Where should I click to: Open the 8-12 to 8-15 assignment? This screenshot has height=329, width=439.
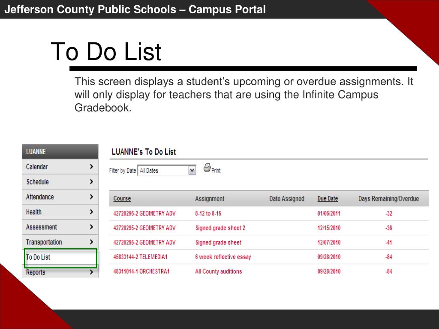click(x=208, y=213)
